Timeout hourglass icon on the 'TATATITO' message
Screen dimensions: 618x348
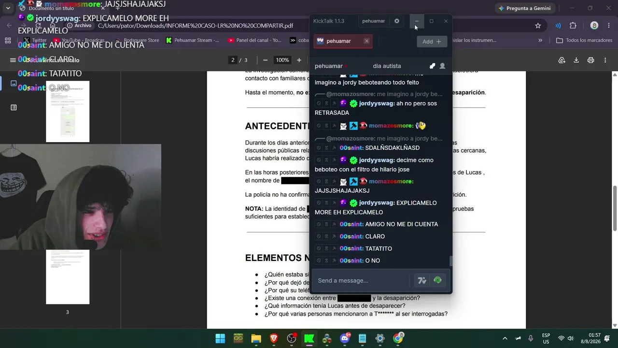click(326, 248)
